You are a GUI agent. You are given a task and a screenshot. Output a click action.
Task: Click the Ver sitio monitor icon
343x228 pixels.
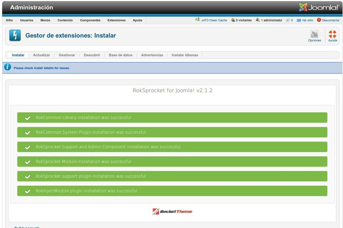tap(299, 20)
